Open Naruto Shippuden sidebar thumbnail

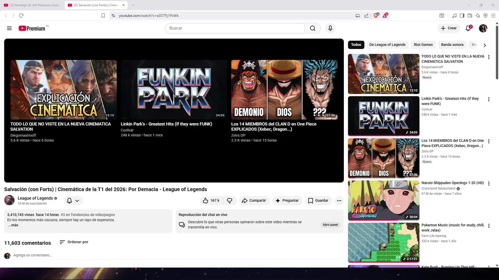tap(384, 200)
